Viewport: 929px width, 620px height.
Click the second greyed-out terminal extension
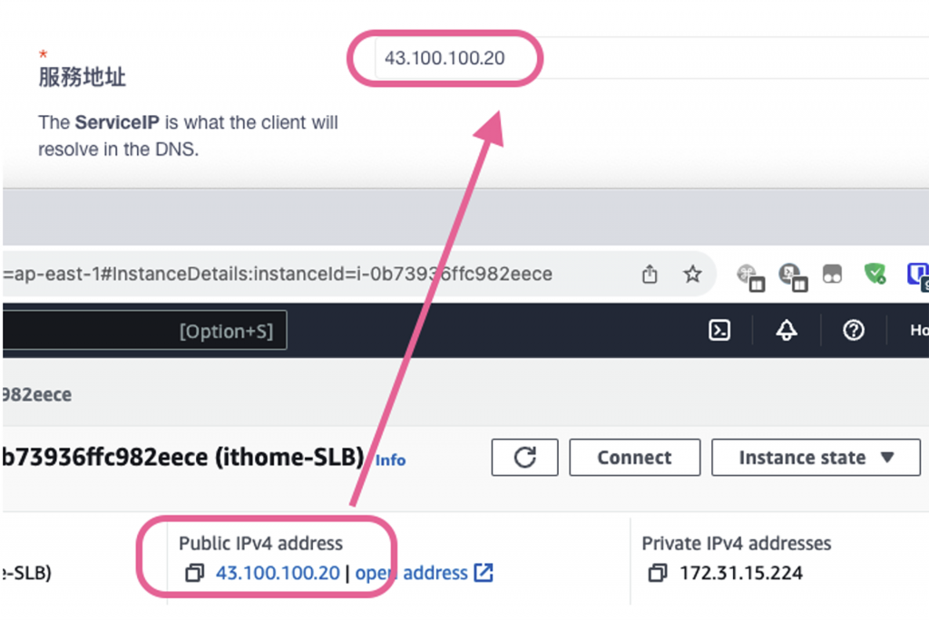point(791,275)
